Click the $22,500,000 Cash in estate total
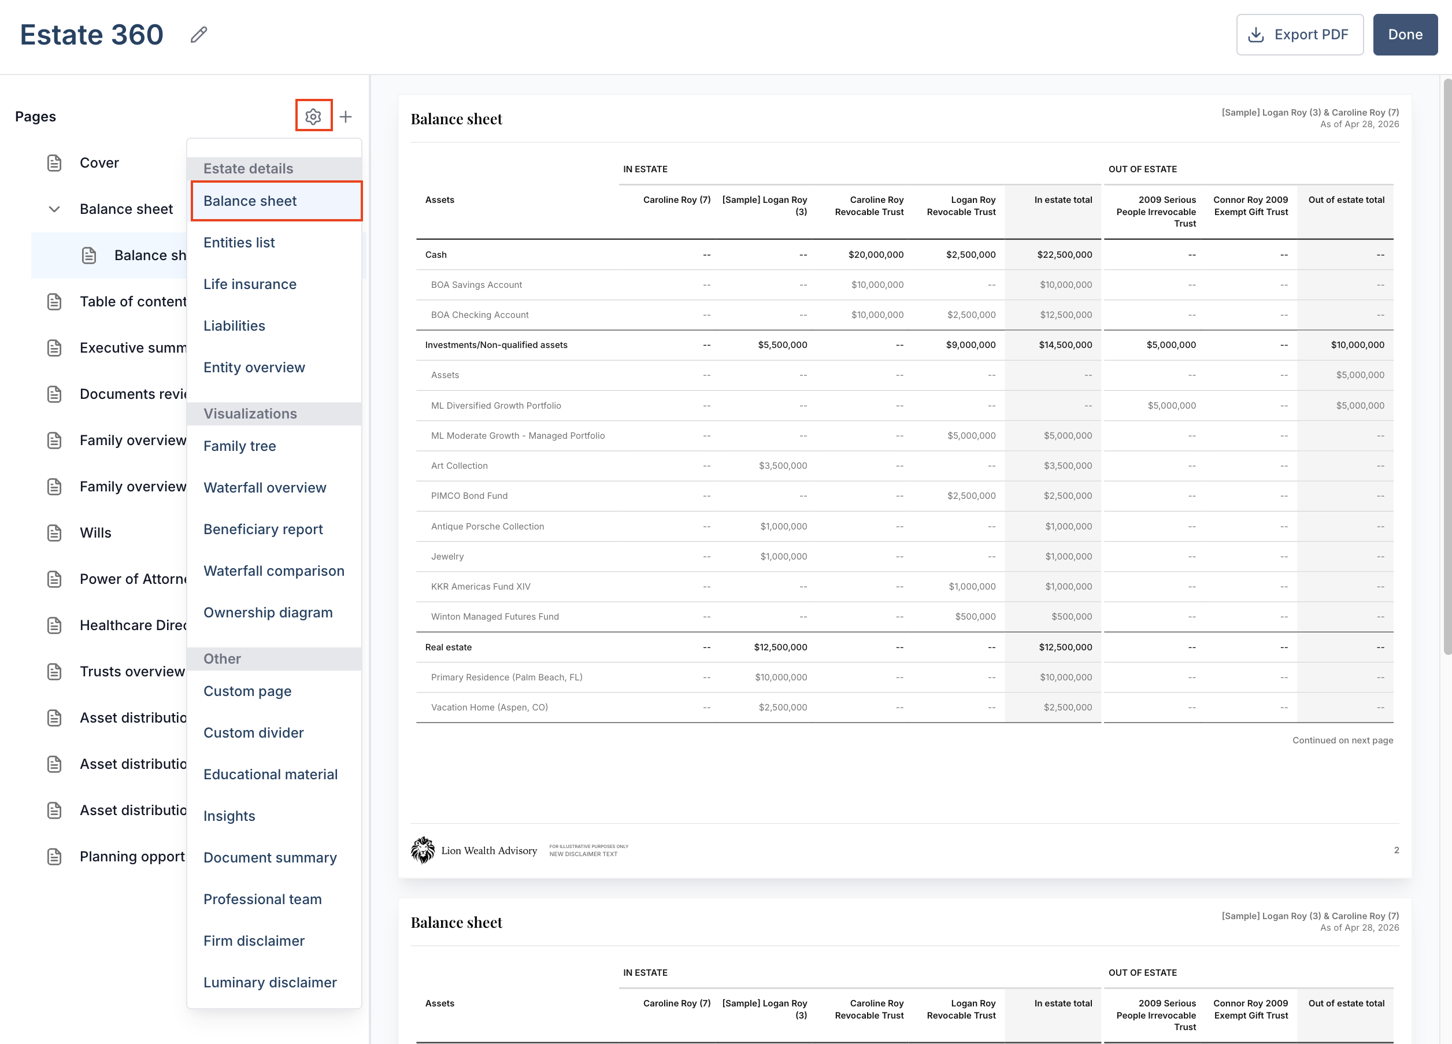 coord(1065,255)
